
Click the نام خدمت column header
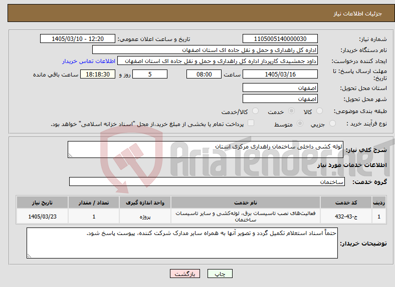(x=245, y=202)
